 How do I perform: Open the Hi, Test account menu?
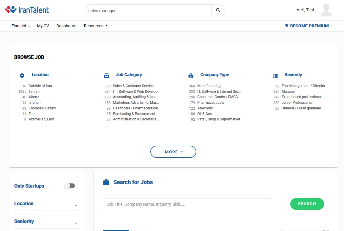tap(305, 10)
